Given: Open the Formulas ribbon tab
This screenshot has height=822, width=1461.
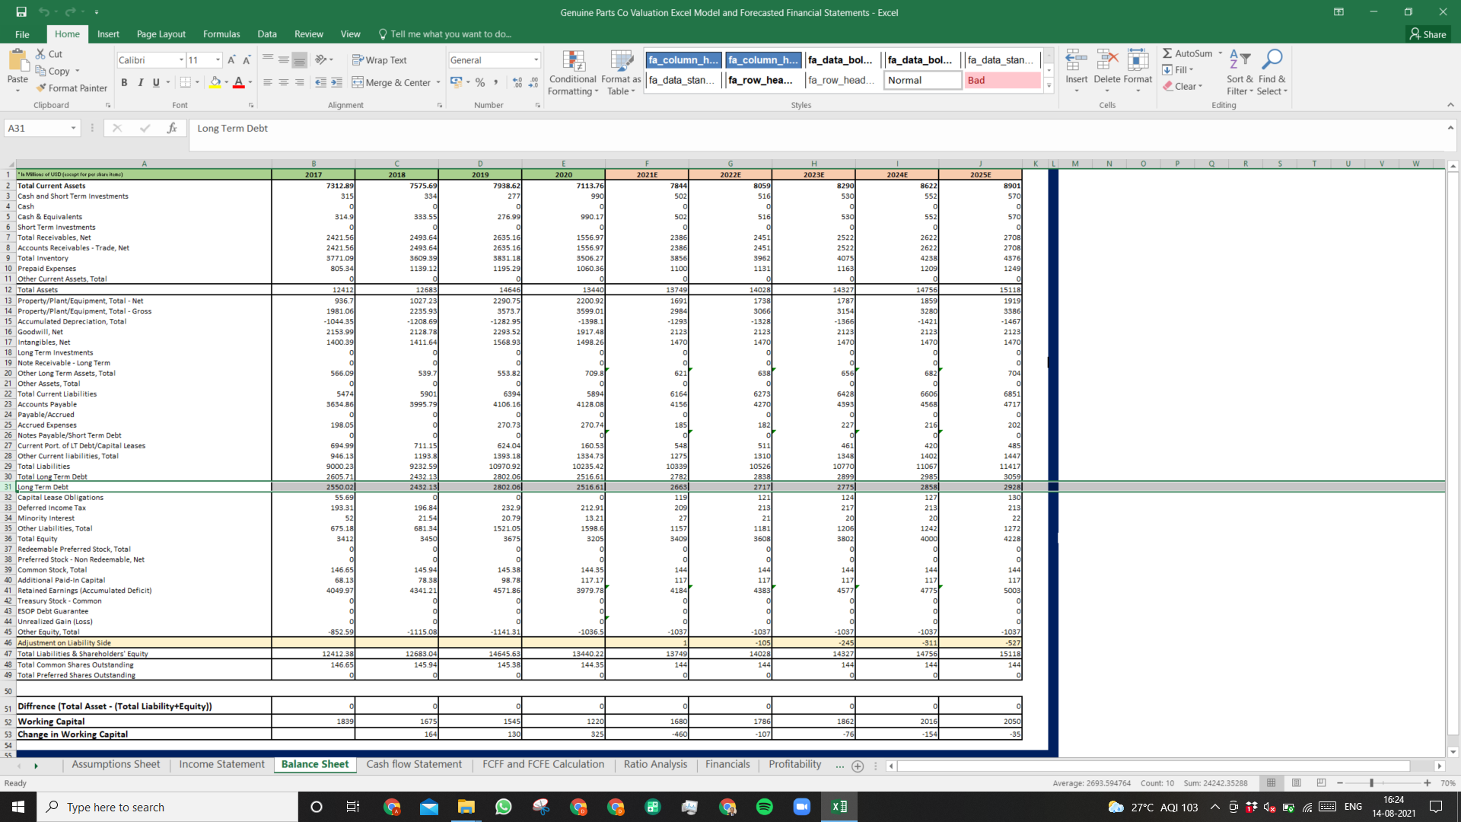Looking at the screenshot, I should (x=221, y=34).
